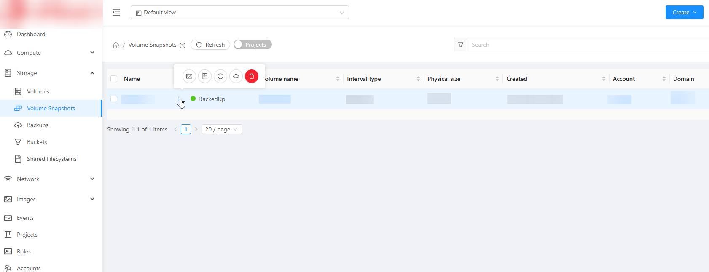Viewport: 709px width, 272px height.
Task: Click the blue Create button
Action: point(684,12)
